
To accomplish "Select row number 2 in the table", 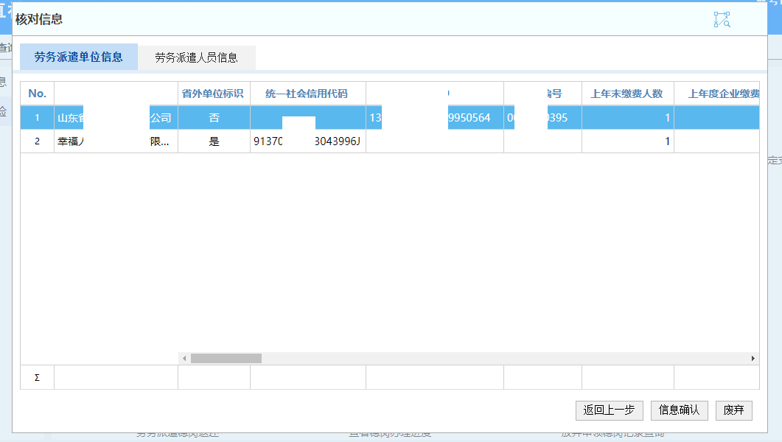I will point(37,141).
